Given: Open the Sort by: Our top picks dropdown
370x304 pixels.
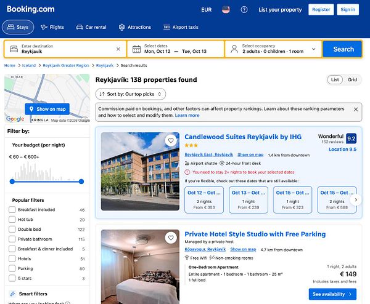Looking at the screenshot, I should (131, 94).
